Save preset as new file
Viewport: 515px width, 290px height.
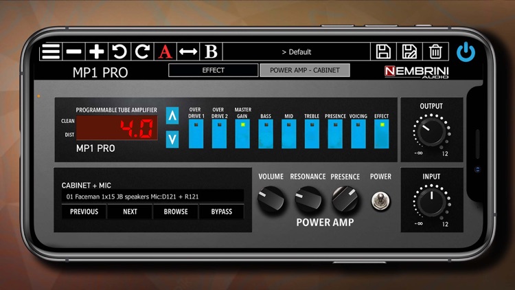[409, 52]
